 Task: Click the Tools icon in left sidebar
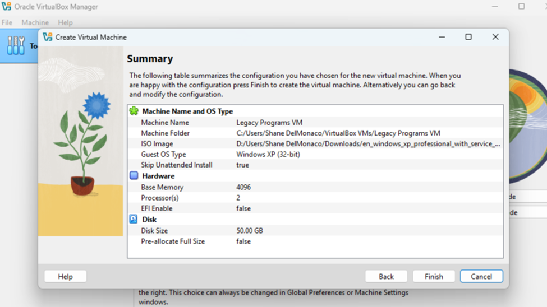[16, 45]
